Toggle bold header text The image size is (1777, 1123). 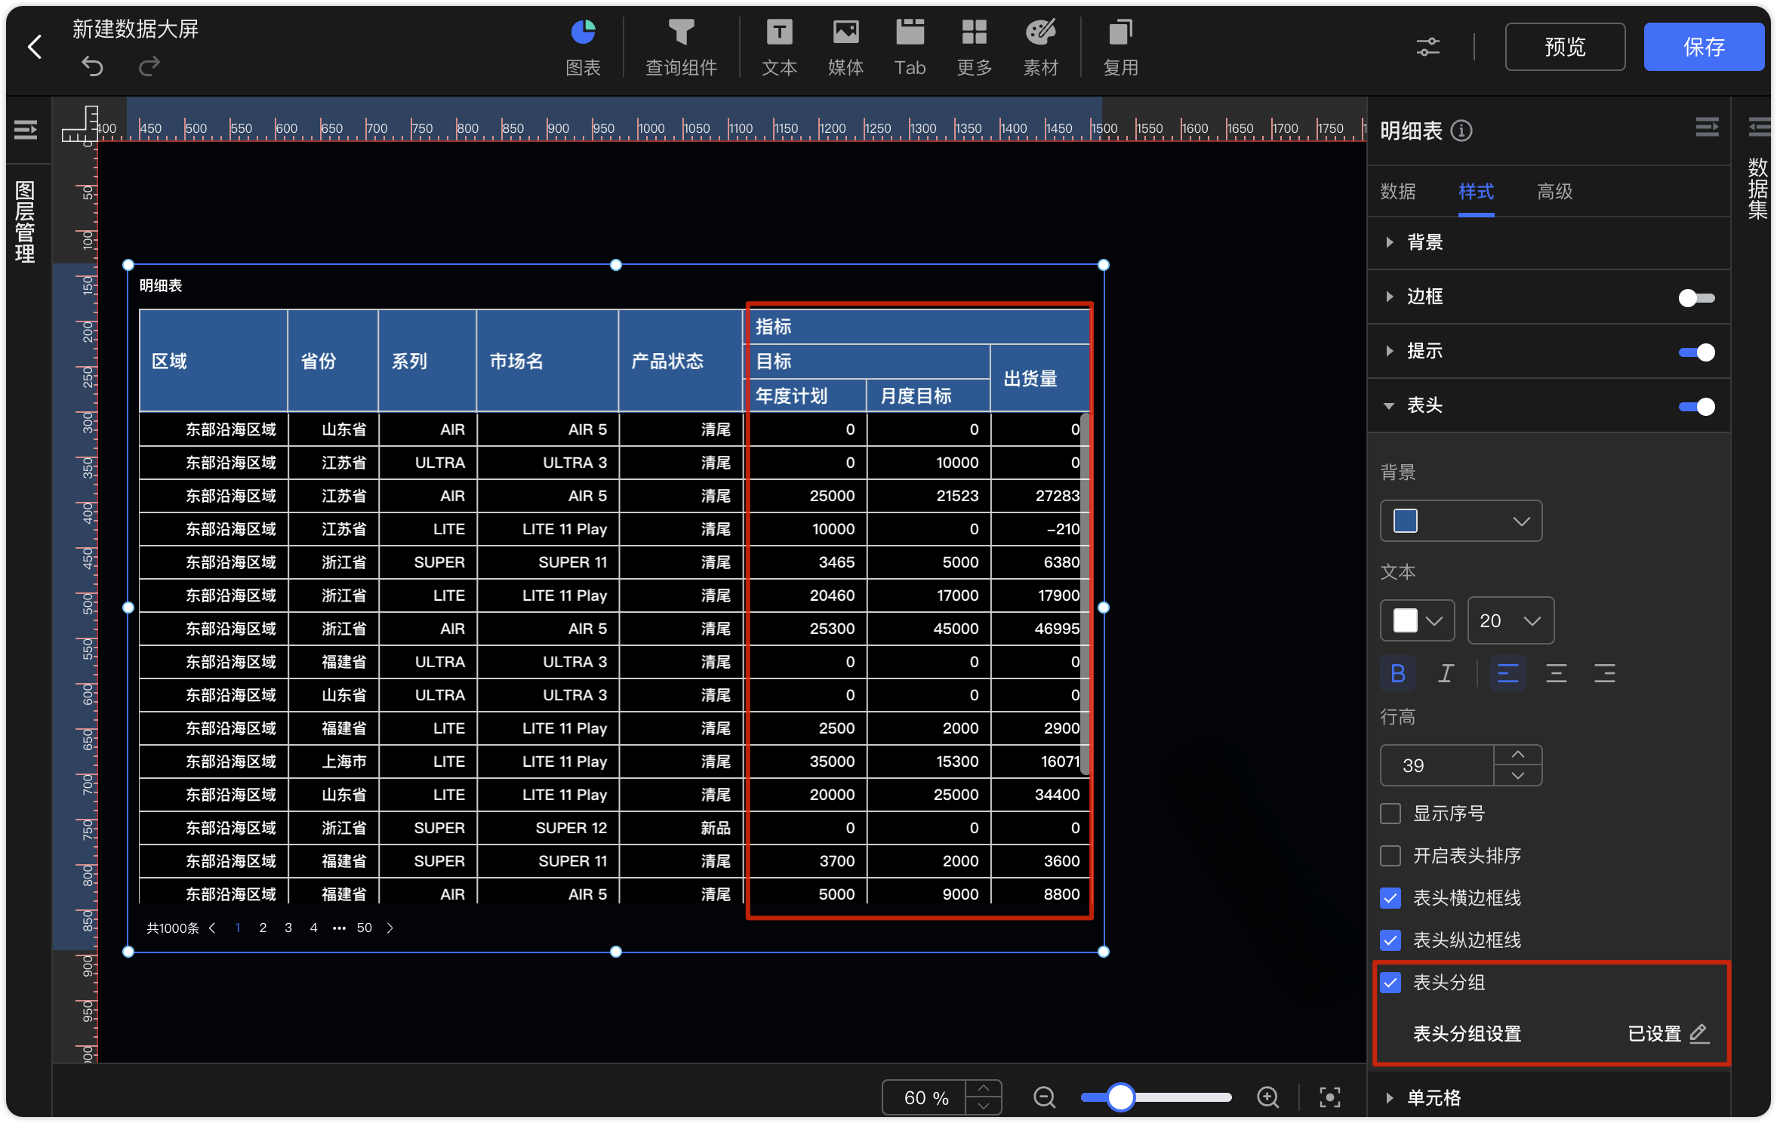point(1397,673)
